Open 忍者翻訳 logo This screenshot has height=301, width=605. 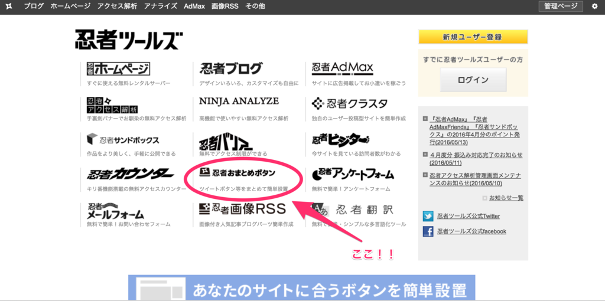pyautogui.click(x=352, y=210)
